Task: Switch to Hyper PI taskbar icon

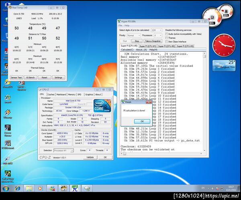Action: coord(75,188)
